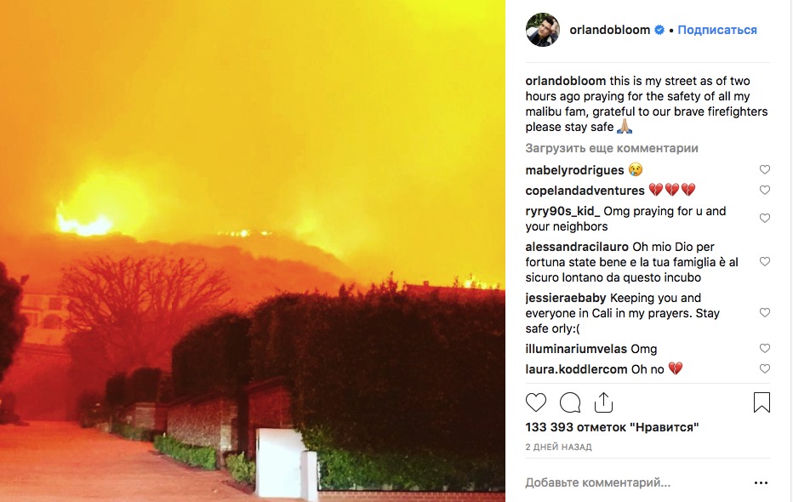View the 133 393 likes list
Viewport: 793px width, 502px height.
612,427
